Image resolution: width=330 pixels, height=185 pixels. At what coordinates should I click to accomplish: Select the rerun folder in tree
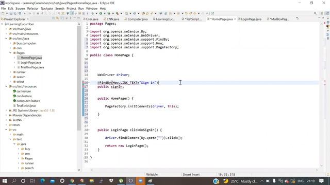pos(16,125)
